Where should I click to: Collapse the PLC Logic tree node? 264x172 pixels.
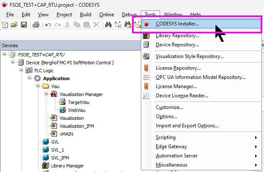(21, 70)
